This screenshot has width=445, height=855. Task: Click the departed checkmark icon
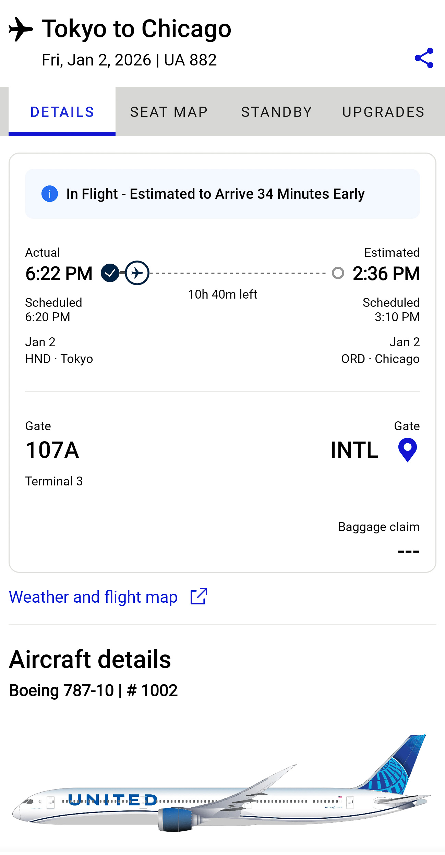110,273
